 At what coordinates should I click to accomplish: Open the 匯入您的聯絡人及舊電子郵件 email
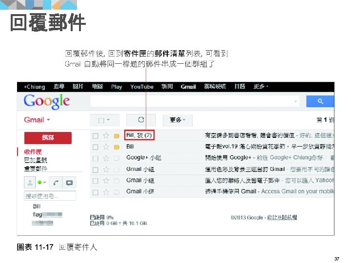pos(212,181)
